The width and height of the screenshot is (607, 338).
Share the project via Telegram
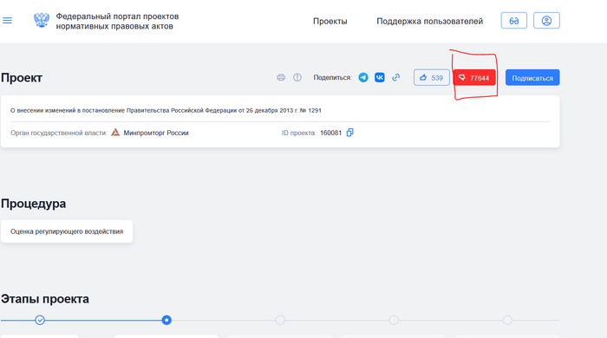coord(363,77)
